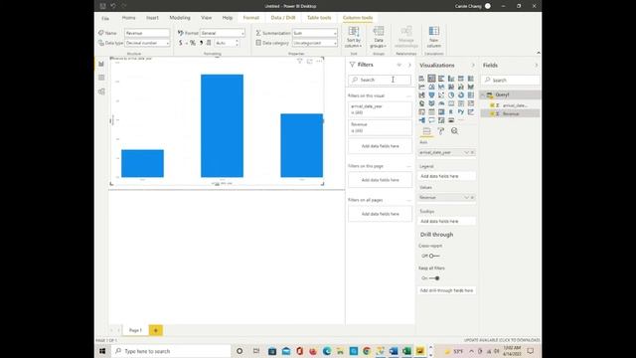Choose the clustered bar chart visual
Image resolution: width=636 pixels, height=358 pixels.
click(x=441, y=79)
